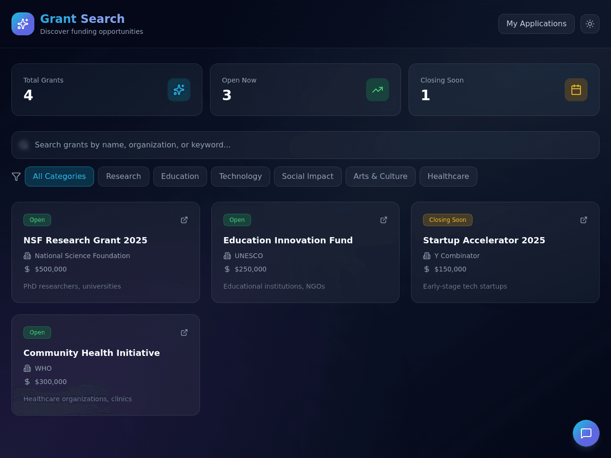This screenshot has height=458, width=611.
Task: Focus the grant search input field
Action: pos(305,145)
